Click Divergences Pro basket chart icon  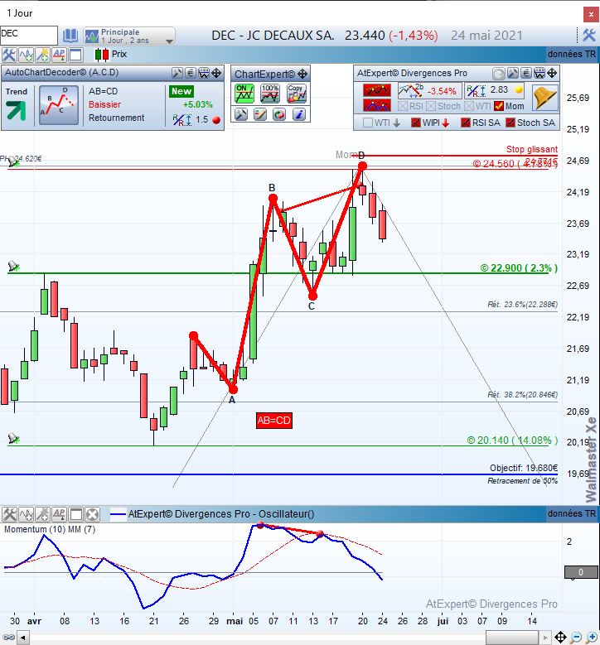(540, 74)
